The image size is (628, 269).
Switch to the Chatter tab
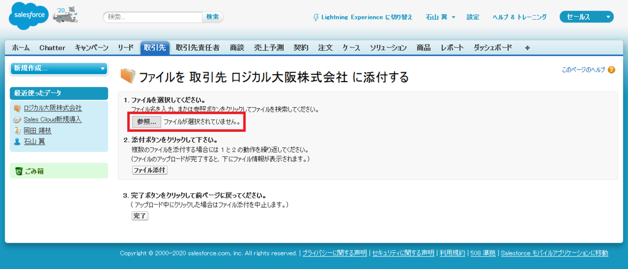point(52,48)
